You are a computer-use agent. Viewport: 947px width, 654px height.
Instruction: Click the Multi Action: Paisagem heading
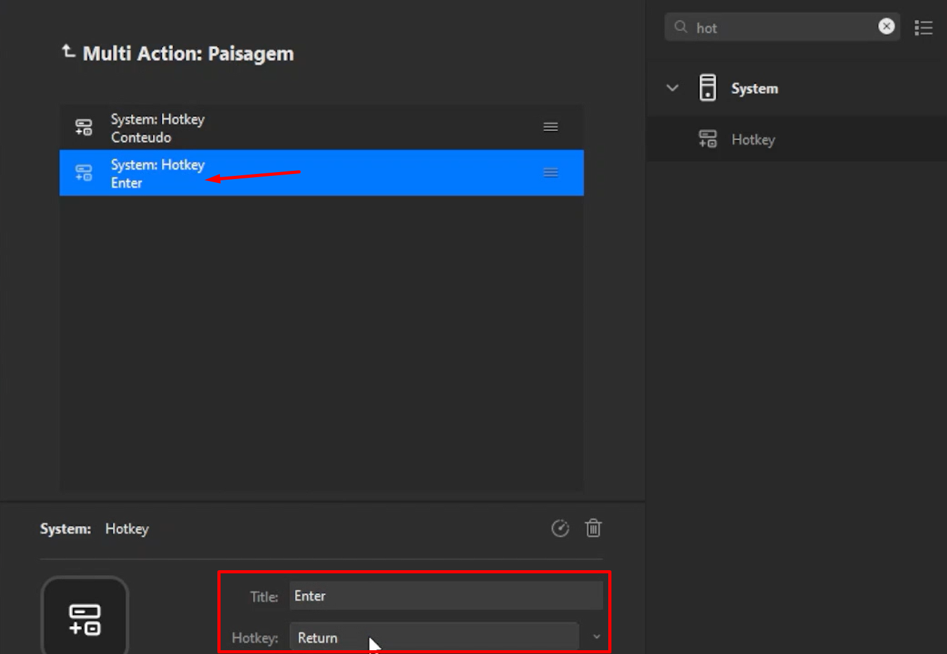tap(188, 54)
